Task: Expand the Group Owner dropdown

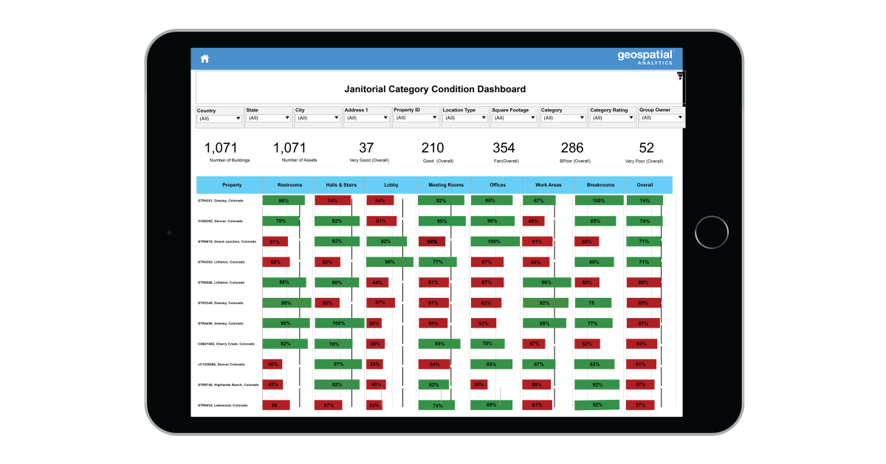Action: 661,118
